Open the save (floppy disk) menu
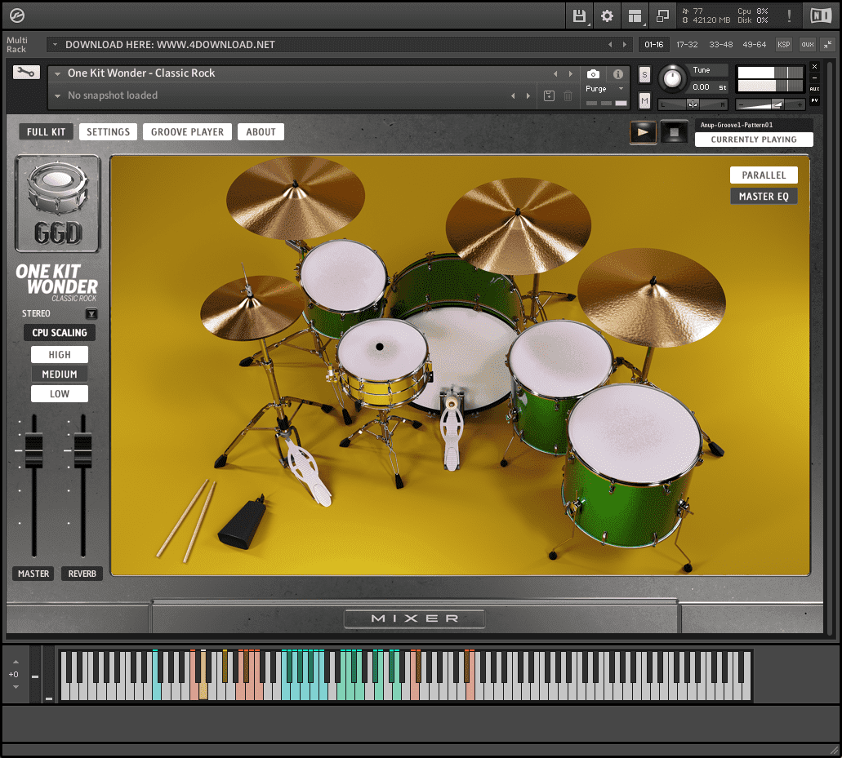 (x=579, y=16)
